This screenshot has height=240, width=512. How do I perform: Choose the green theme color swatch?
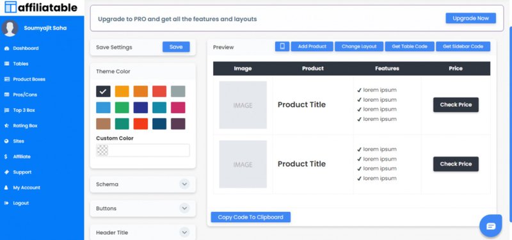pyautogui.click(x=122, y=108)
